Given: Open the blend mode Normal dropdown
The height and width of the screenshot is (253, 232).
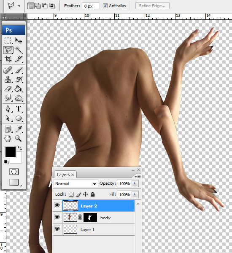Looking at the screenshot, I should coord(76,183).
